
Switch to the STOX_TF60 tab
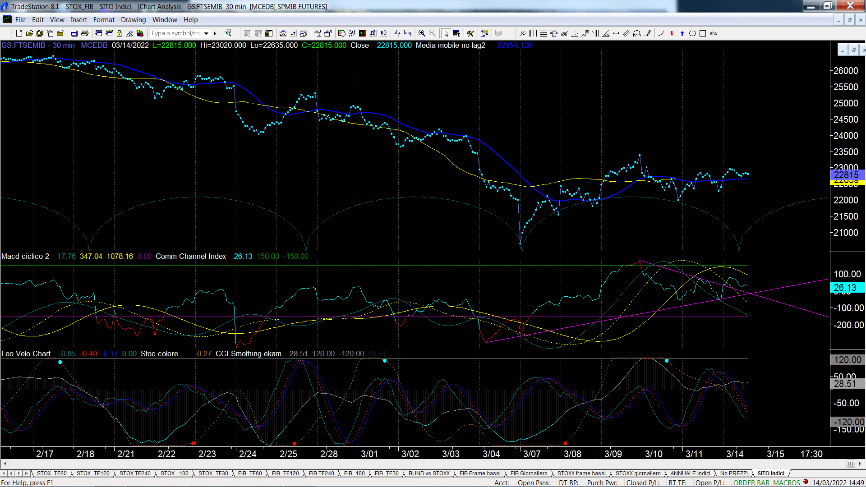pos(51,473)
